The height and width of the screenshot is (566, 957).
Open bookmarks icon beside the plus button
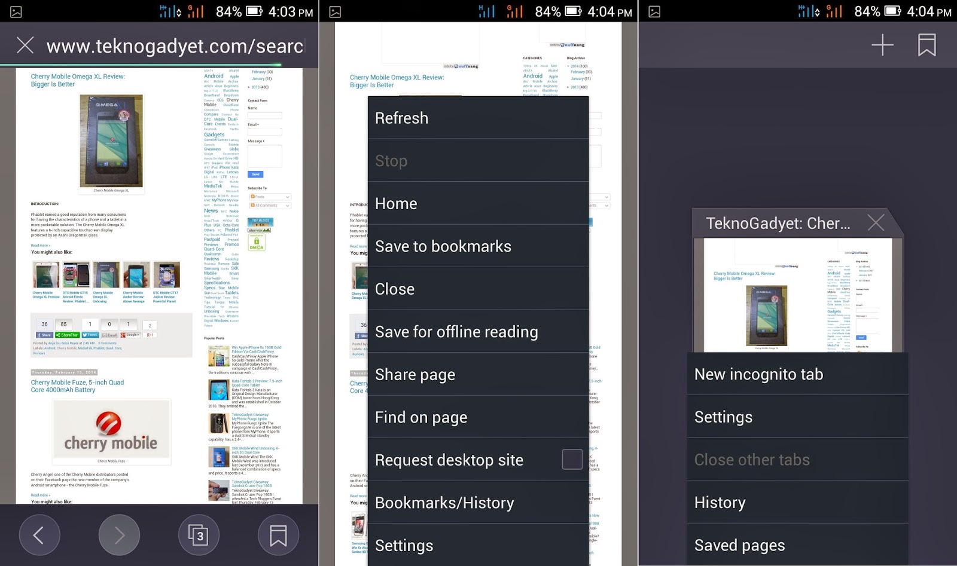tap(926, 45)
